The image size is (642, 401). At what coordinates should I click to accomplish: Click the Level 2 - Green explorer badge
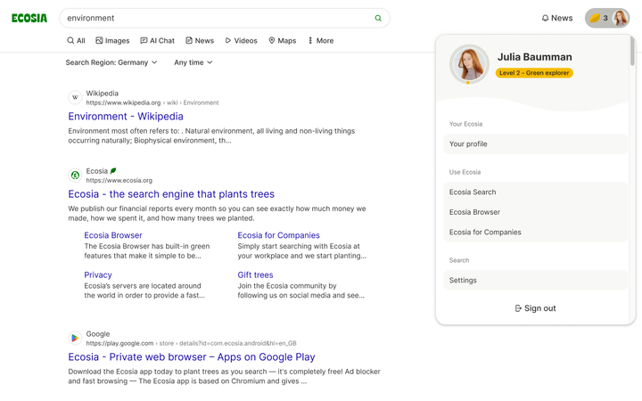(534, 73)
